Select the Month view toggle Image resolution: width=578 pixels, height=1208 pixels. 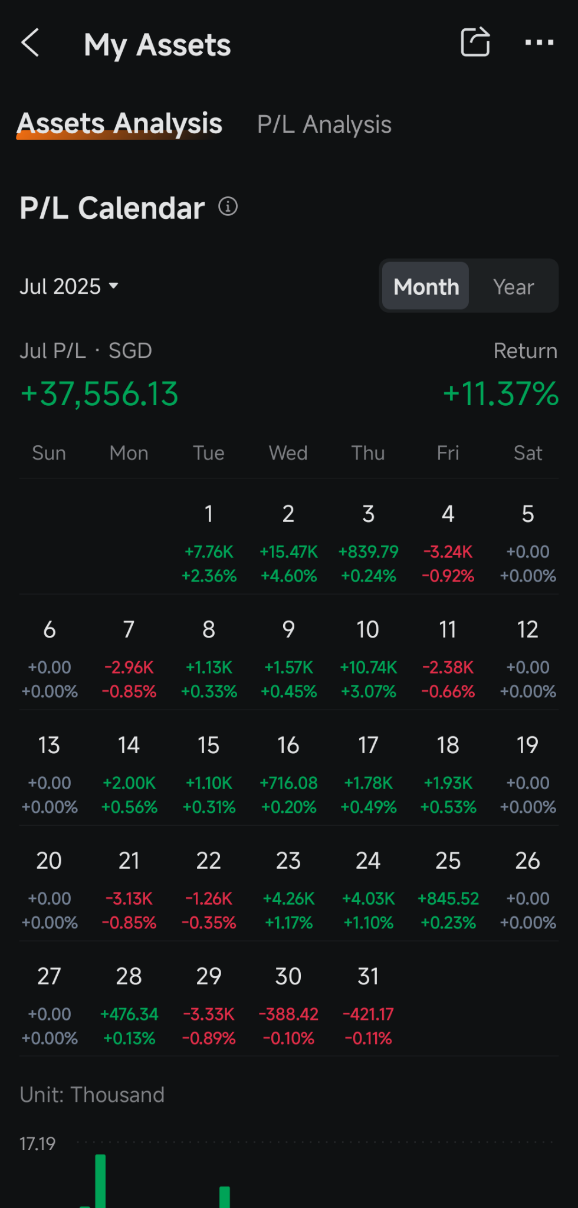click(x=426, y=287)
